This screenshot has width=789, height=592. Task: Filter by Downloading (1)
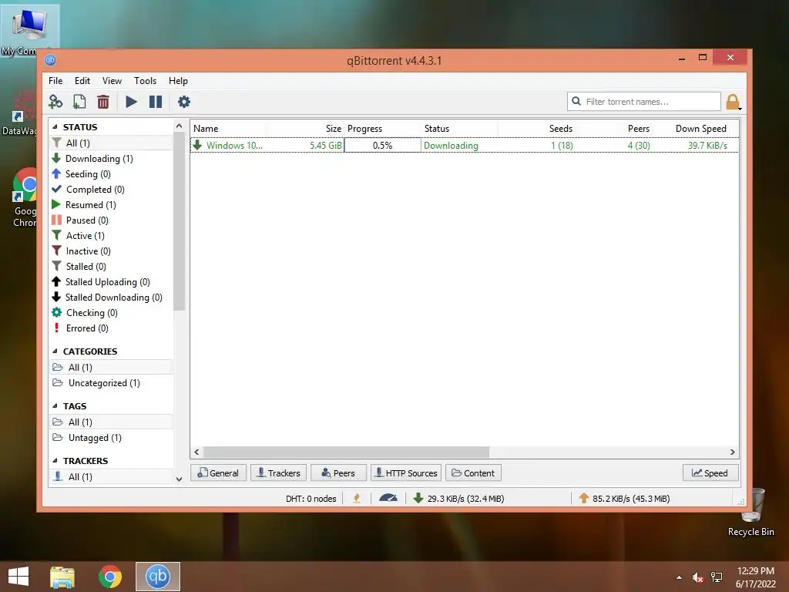coord(111,159)
